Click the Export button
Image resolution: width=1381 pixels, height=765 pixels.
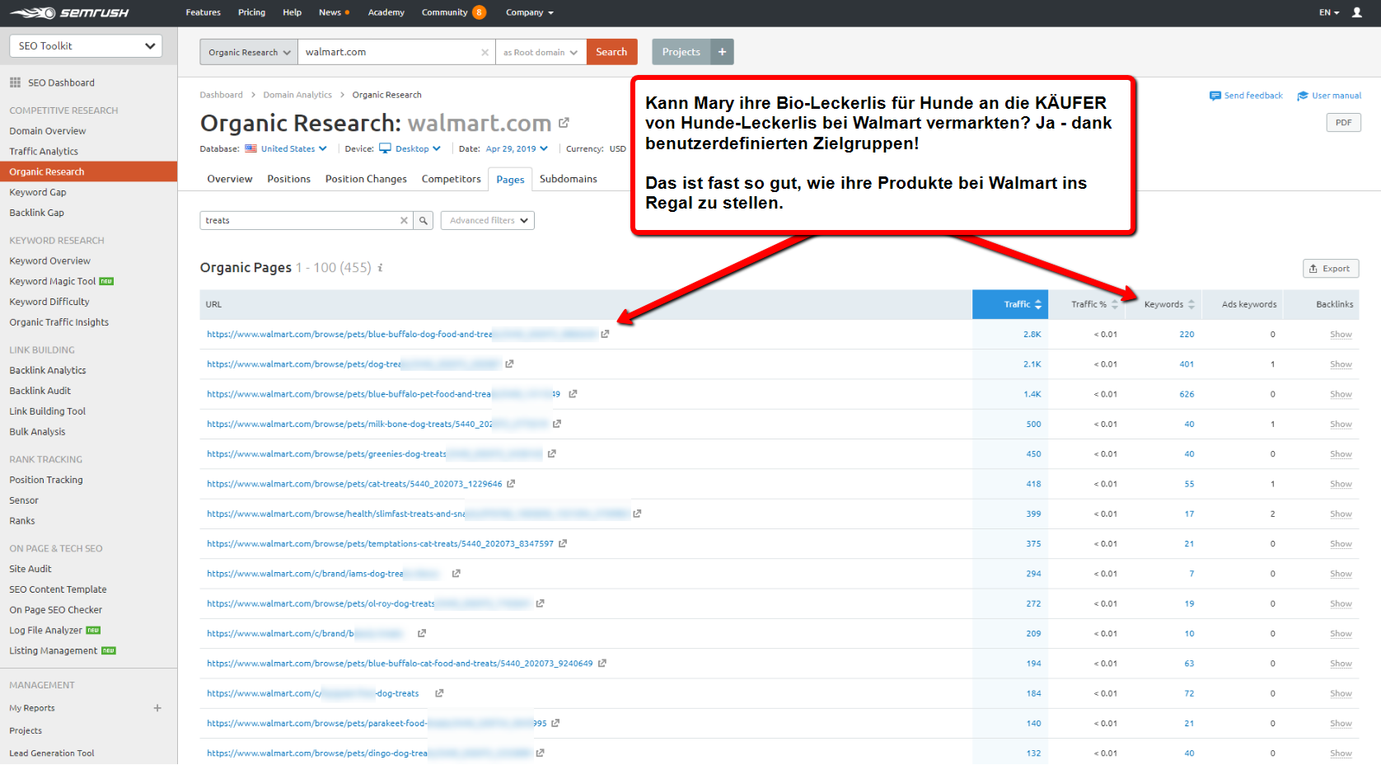pyautogui.click(x=1330, y=269)
